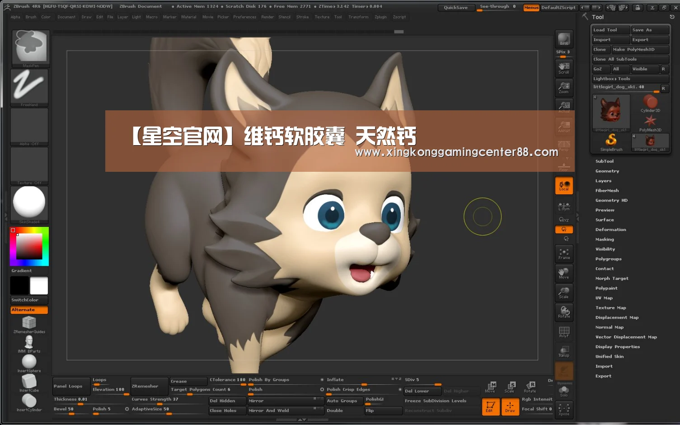Screen dimensions: 680x425
Task: Toggle L.Sym local symmetry
Action: pos(564,206)
